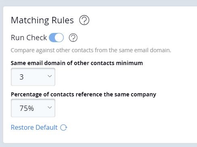Click the question mark next to Run Check
The image size is (197, 147).
pos(73,38)
